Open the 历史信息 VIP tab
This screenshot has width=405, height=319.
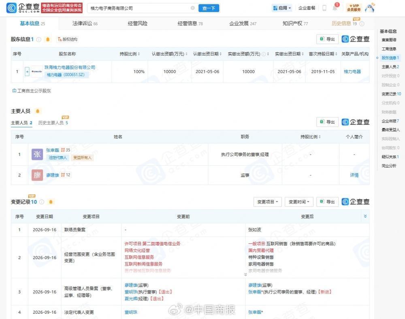[x=344, y=23]
